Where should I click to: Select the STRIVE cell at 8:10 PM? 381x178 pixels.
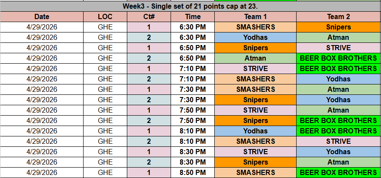[x=339, y=142]
